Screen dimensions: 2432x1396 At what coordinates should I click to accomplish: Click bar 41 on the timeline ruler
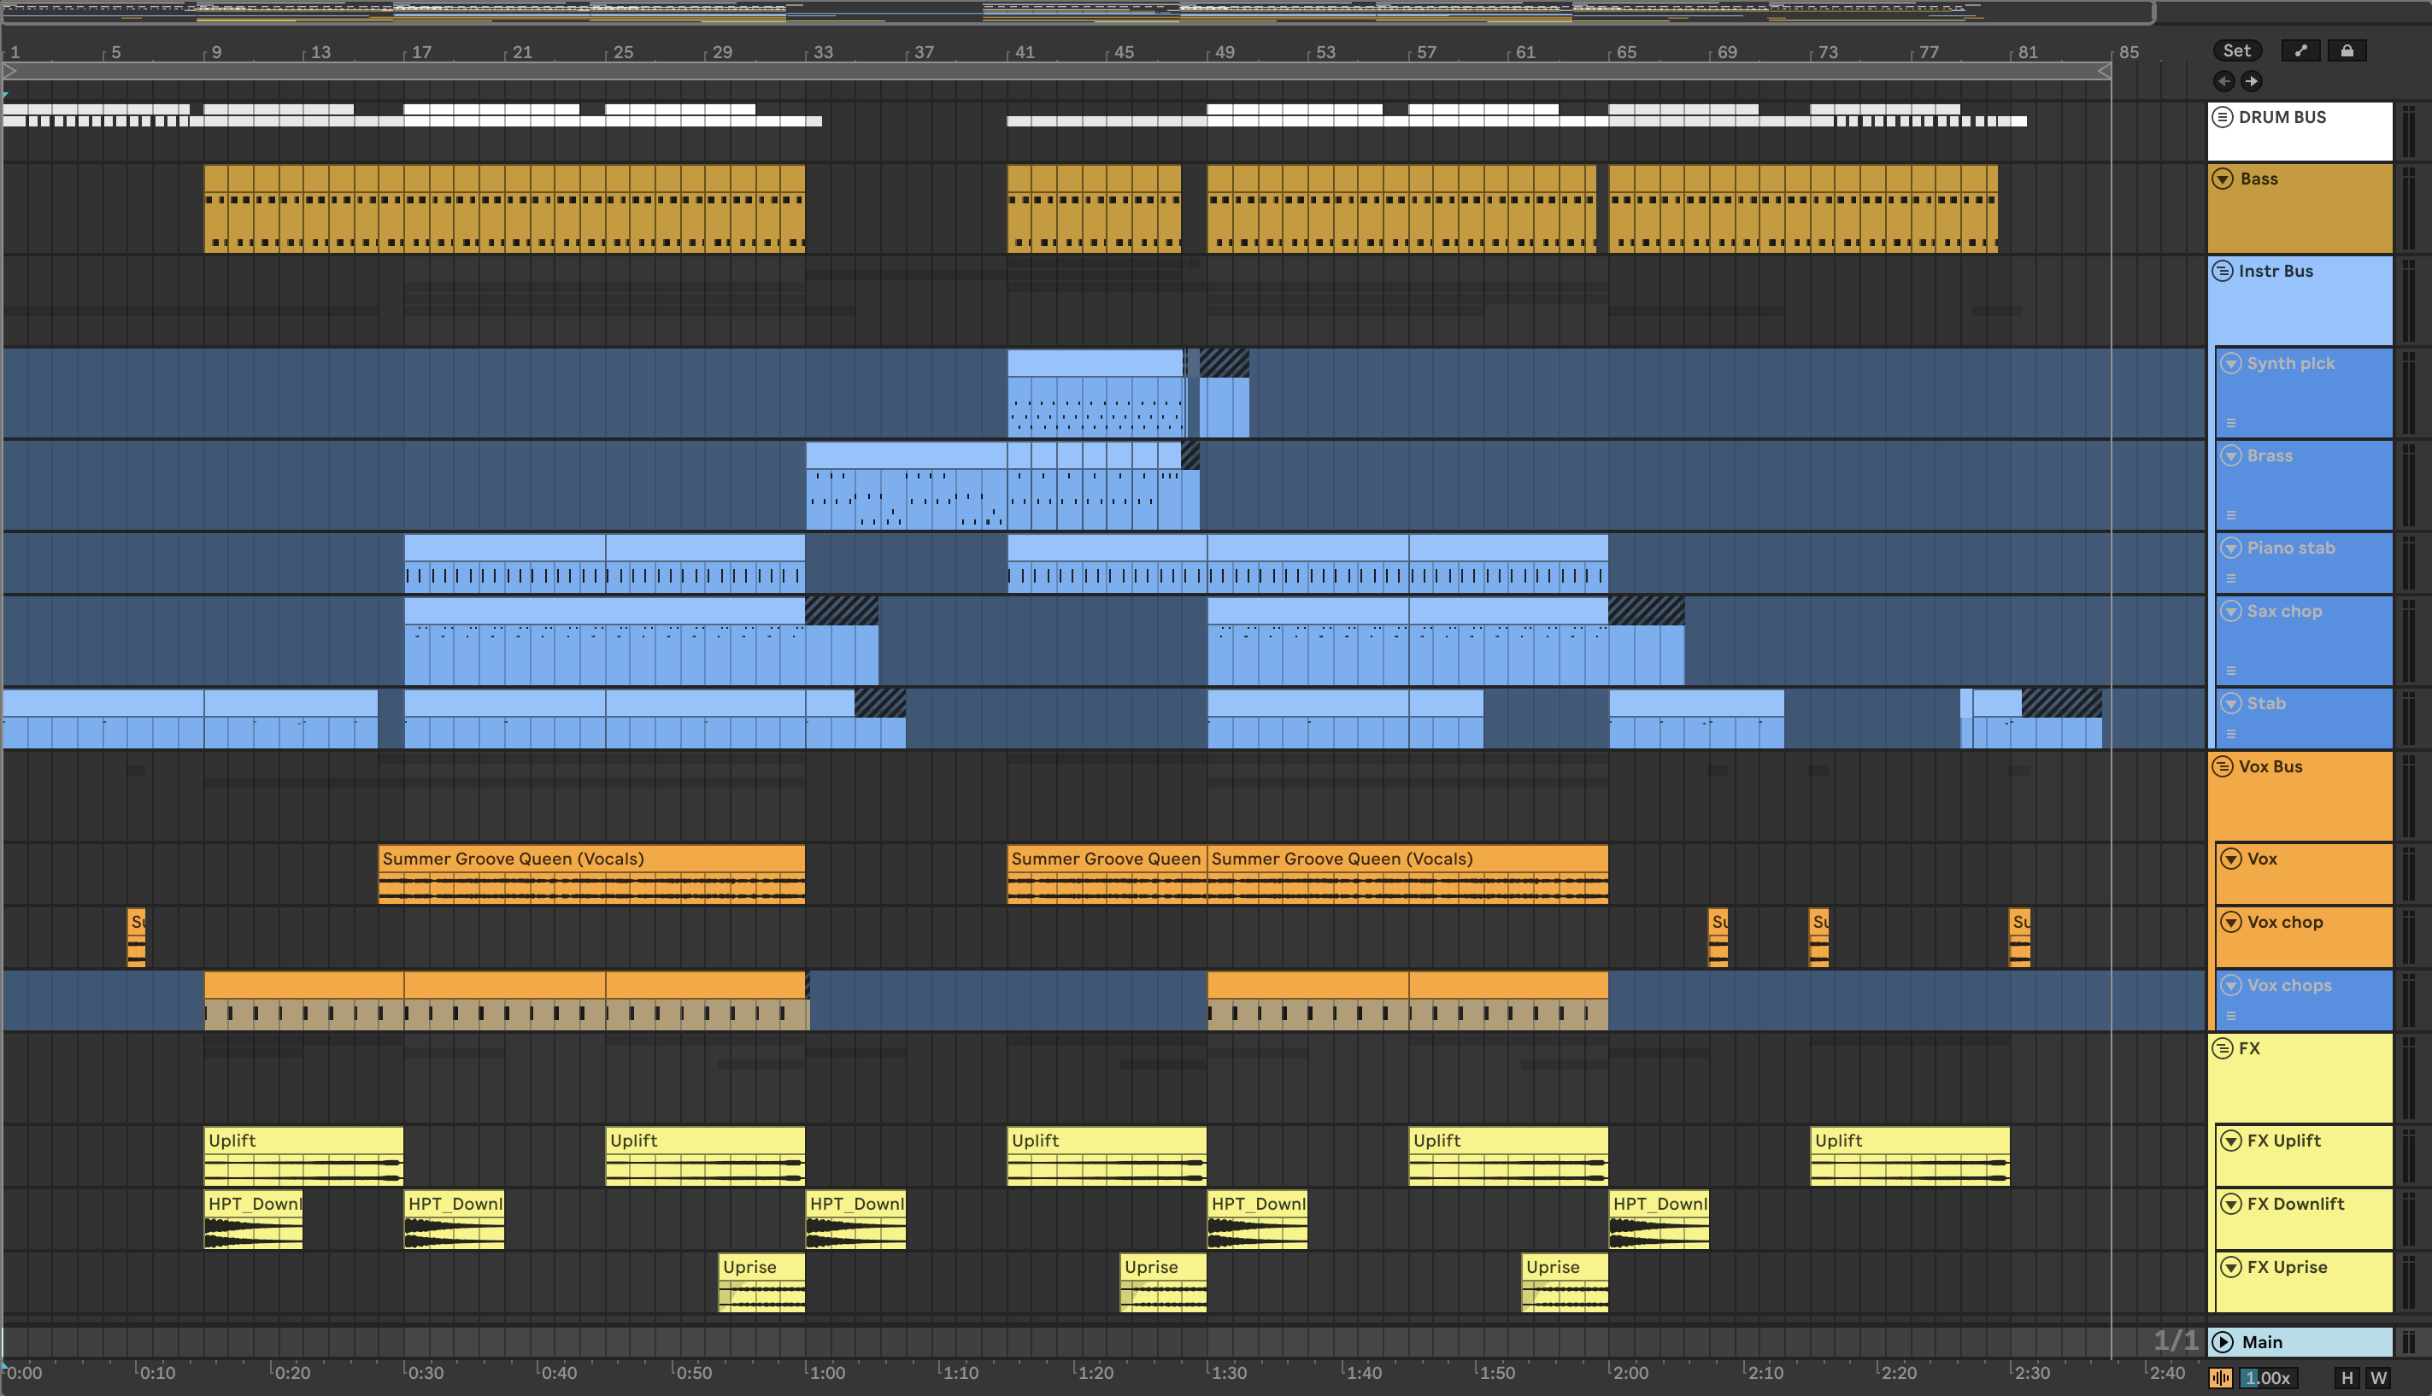click(x=1025, y=52)
